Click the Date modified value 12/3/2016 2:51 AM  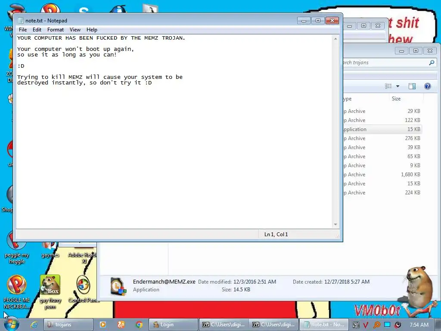(255, 282)
